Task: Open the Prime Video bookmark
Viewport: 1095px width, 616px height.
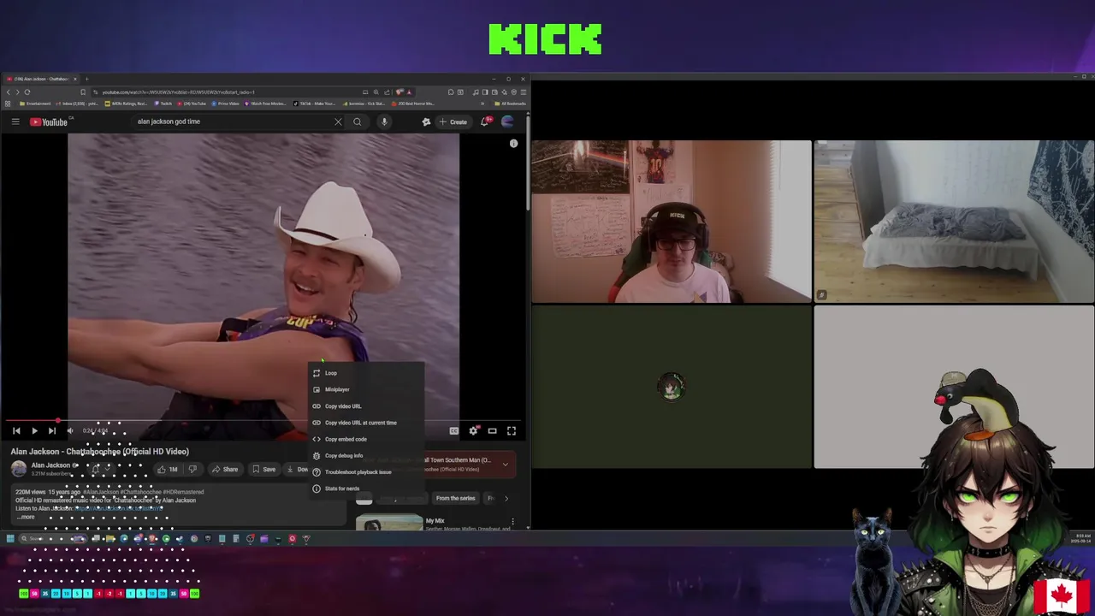Action: [x=225, y=104]
